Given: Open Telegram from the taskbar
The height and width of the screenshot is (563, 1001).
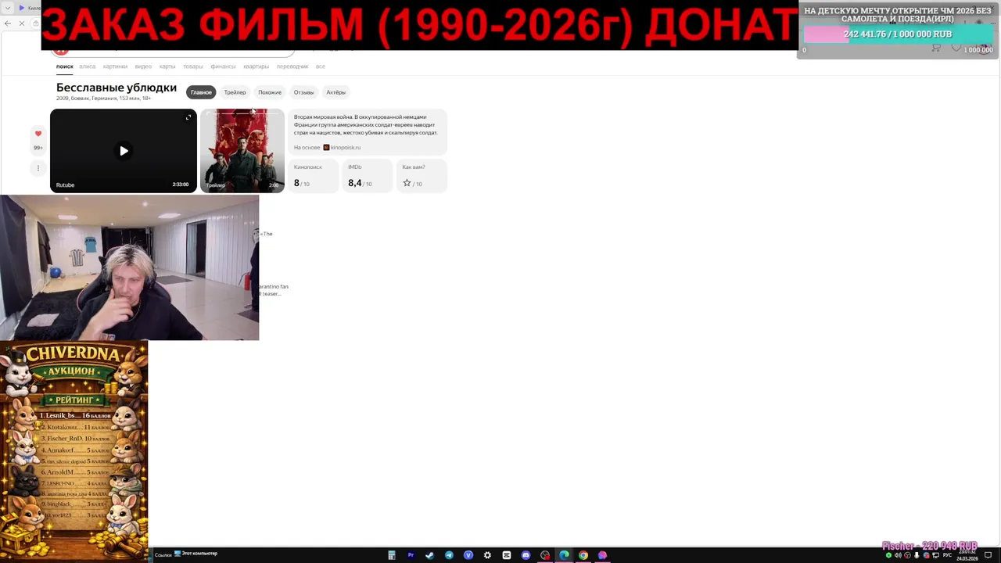Looking at the screenshot, I should (449, 555).
